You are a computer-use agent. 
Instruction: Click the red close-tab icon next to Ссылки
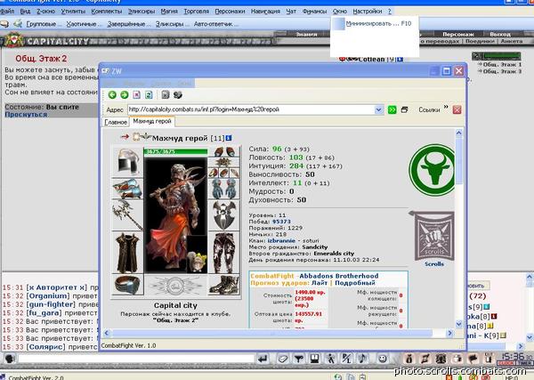[x=457, y=109]
